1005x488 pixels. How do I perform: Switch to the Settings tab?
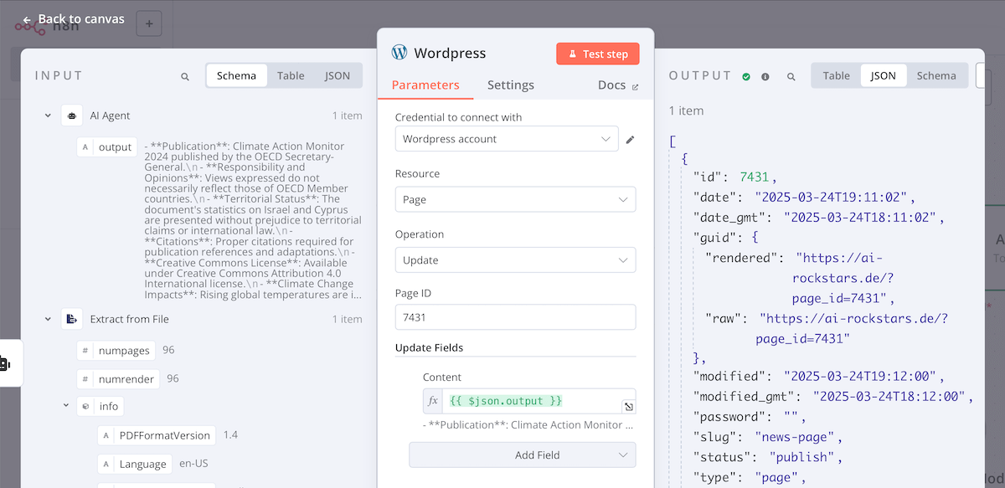point(510,85)
